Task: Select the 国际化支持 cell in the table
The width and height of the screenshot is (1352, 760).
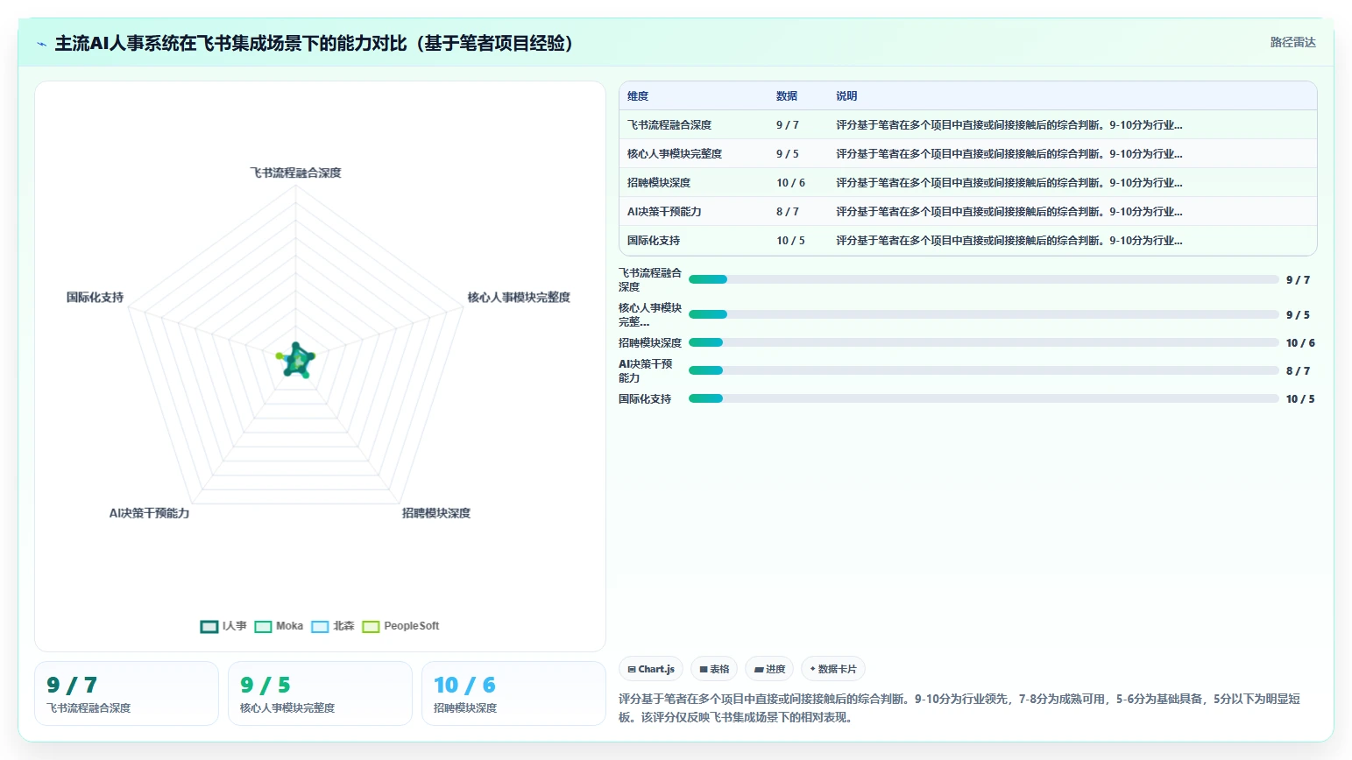Action: 654,241
